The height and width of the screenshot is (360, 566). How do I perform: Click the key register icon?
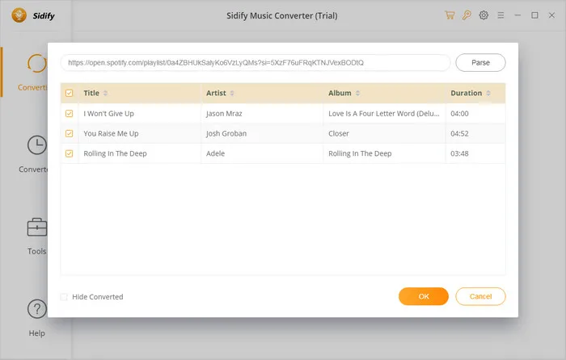click(467, 15)
